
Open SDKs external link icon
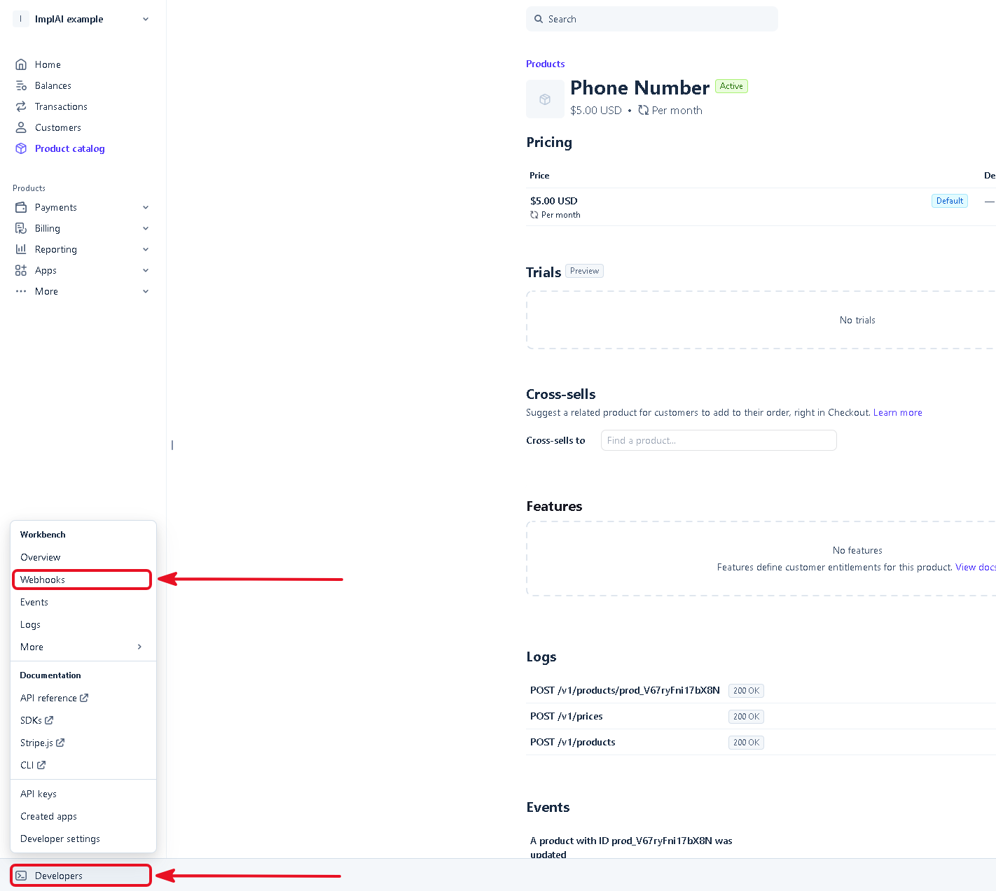tap(49, 720)
